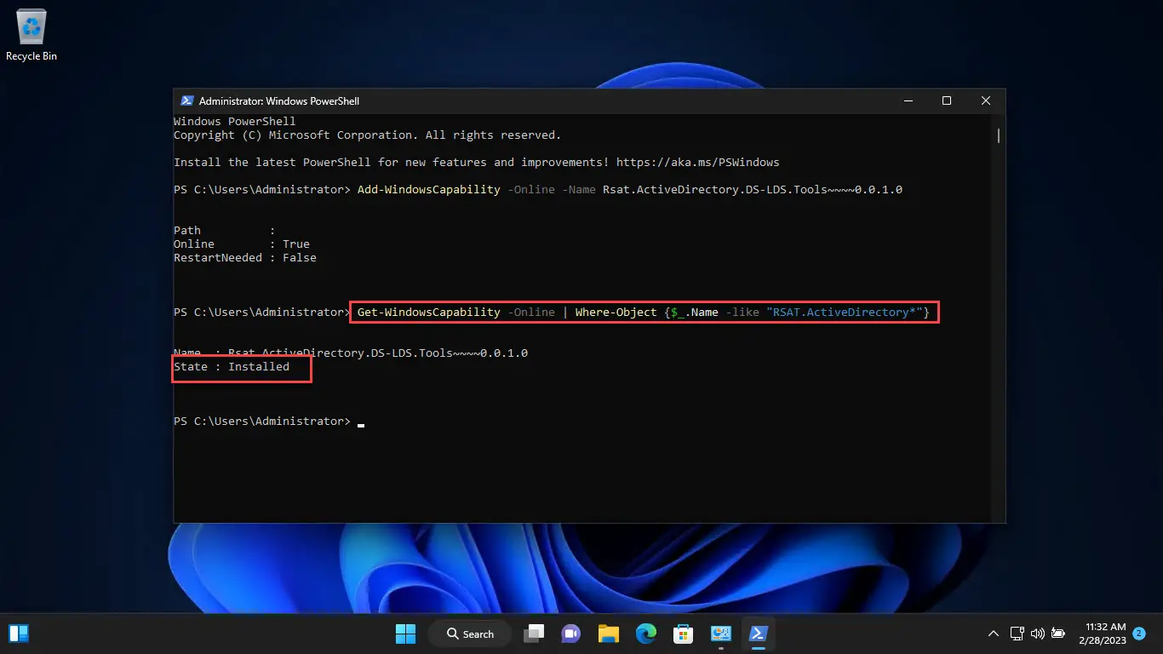Image resolution: width=1163 pixels, height=654 pixels.
Task: Click the 'Copyright (C) Microsoft Corporation' line
Action: [367, 135]
